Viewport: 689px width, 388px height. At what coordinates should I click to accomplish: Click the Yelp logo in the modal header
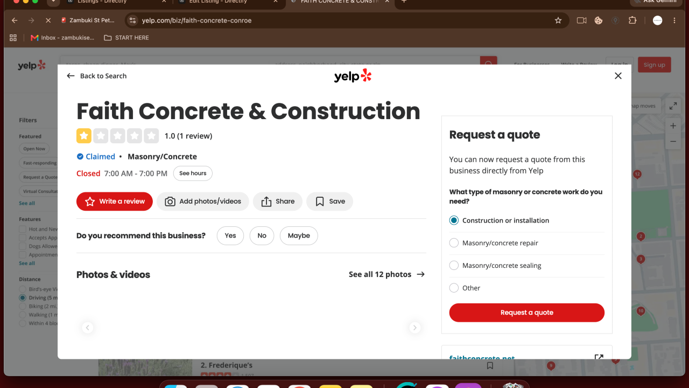coord(353,76)
